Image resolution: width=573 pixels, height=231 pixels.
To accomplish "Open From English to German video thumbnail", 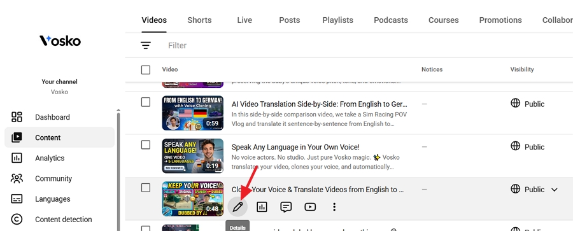I will tap(192, 113).
